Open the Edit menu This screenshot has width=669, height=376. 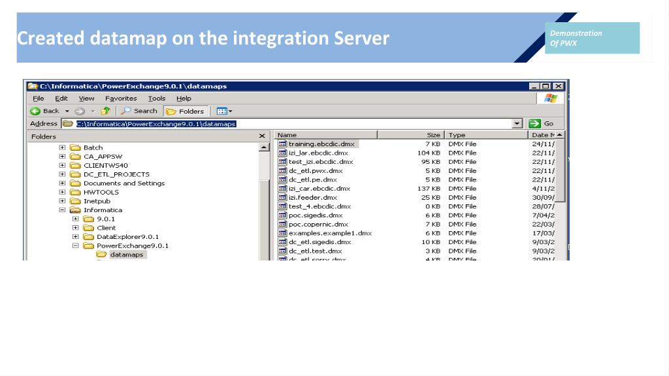61,99
